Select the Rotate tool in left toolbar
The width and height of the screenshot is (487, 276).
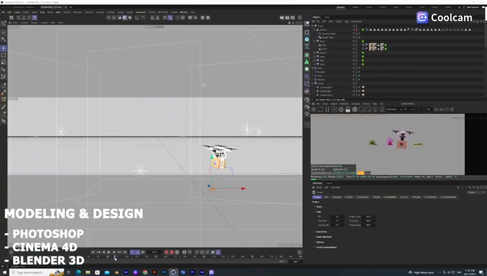[3, 55]
